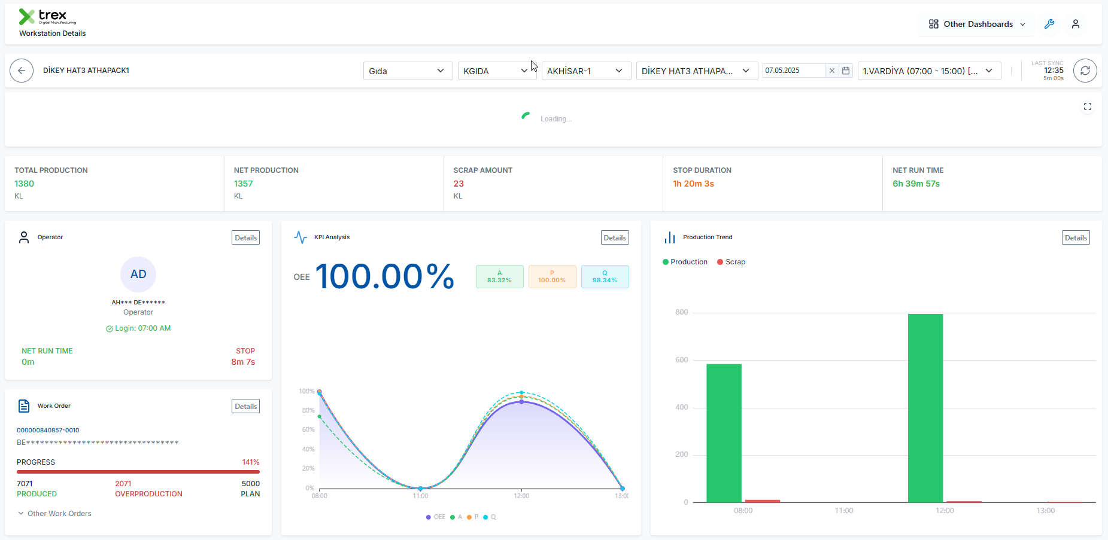This screenshot has height=540, width=1108.
Task: Open the AKHİSAR-1 dropdown
Action: [586, 71]
